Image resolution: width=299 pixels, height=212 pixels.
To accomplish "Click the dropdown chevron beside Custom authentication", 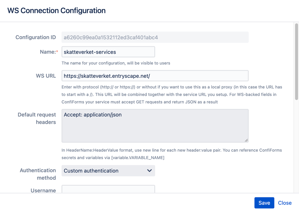I will click(x=149, y=171).
